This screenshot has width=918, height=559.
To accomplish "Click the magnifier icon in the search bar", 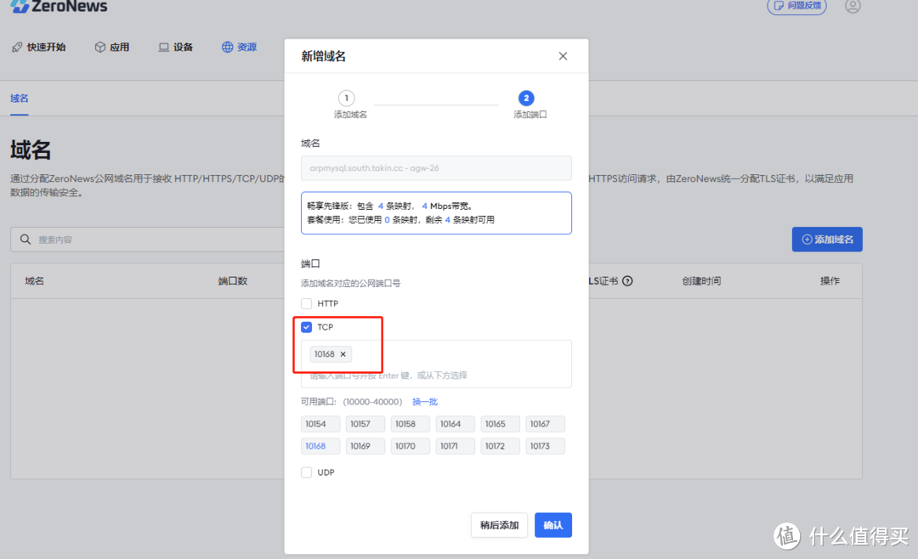I will pyautogui.click(x=25, y=240).
